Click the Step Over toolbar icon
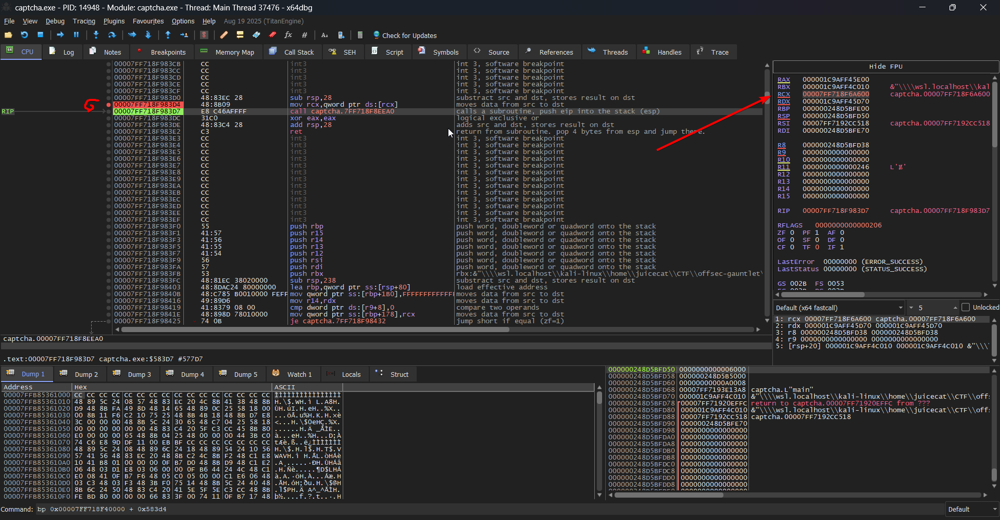Image resolution: width=1000 pixels, height=520 pixels. tap(112, 35)
